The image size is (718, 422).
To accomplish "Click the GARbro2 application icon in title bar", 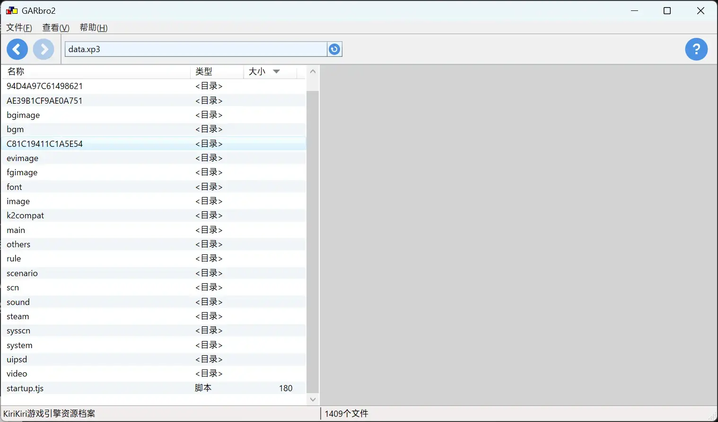I will tap(12, 10).
